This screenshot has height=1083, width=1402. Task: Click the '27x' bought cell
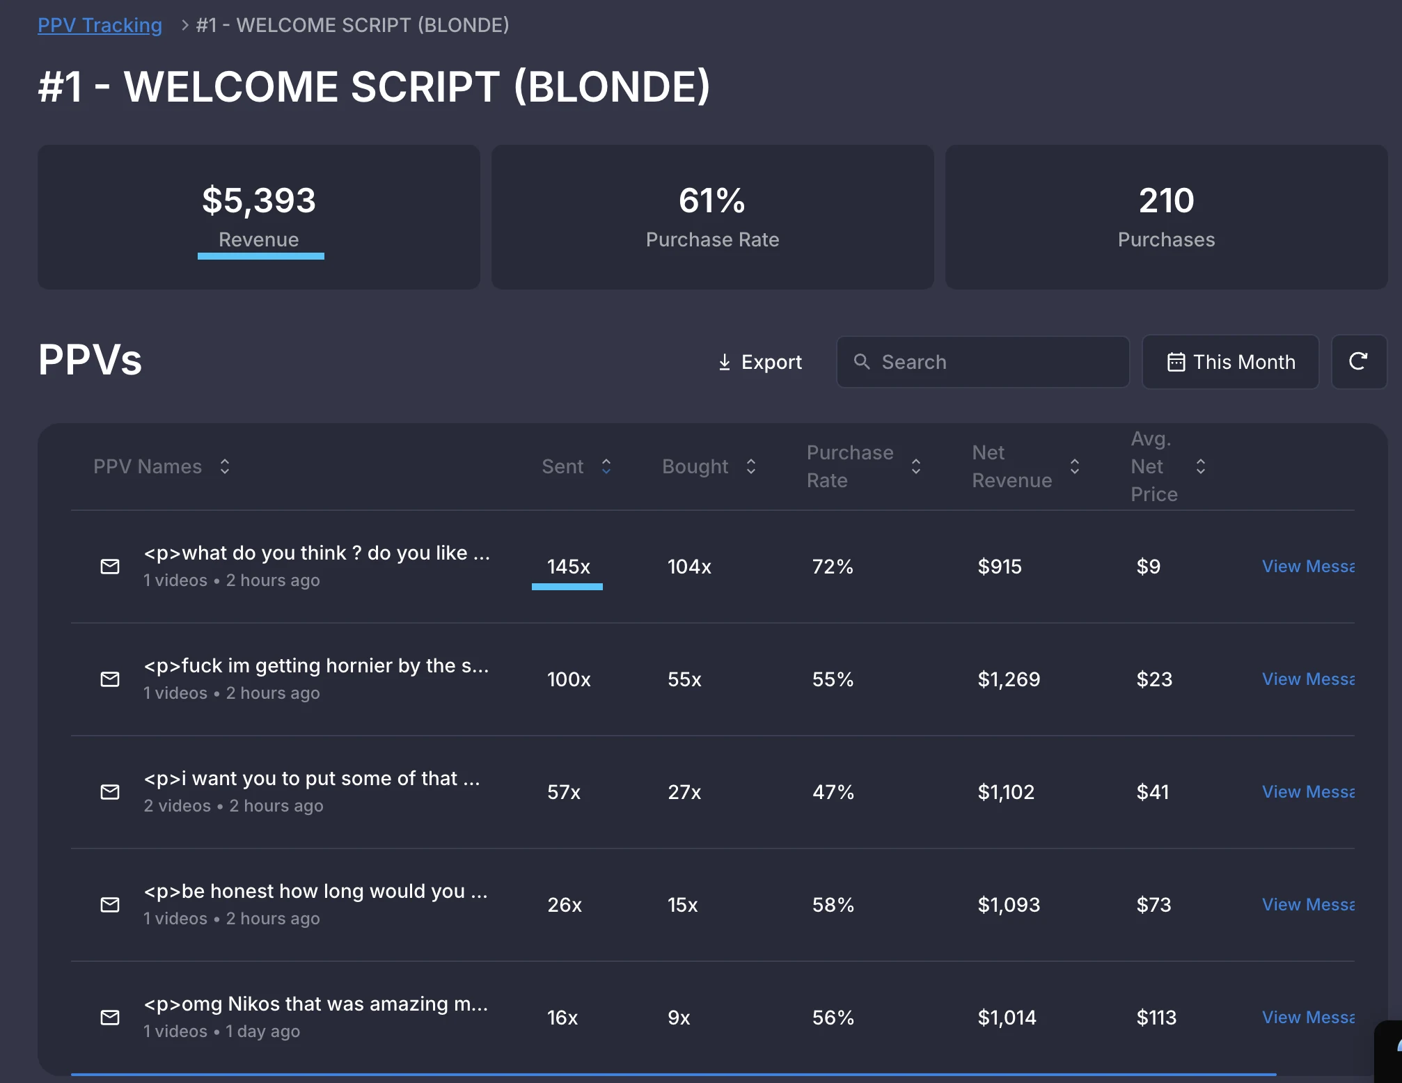click(684, 792)
